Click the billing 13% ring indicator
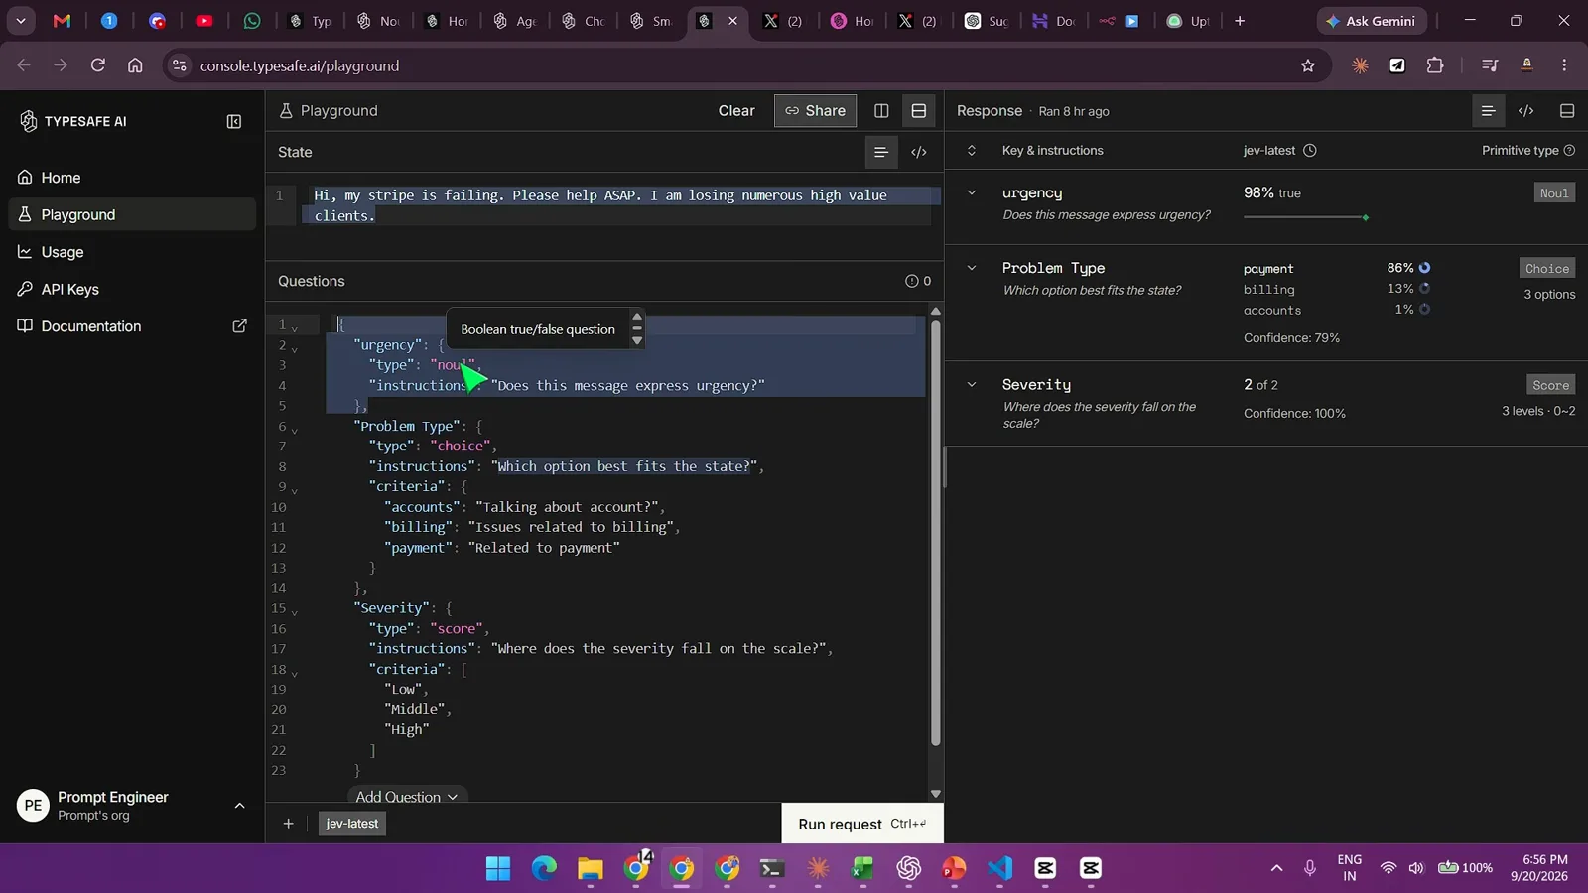1588x893 pixels. 1424,289
